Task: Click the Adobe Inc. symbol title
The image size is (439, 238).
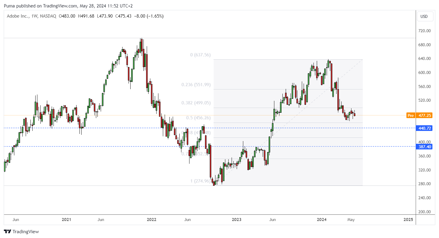Action: [16, 16]
